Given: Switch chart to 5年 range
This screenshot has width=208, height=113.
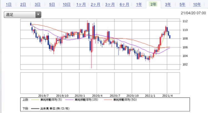Looking at the screenshot, I should 182,4.
